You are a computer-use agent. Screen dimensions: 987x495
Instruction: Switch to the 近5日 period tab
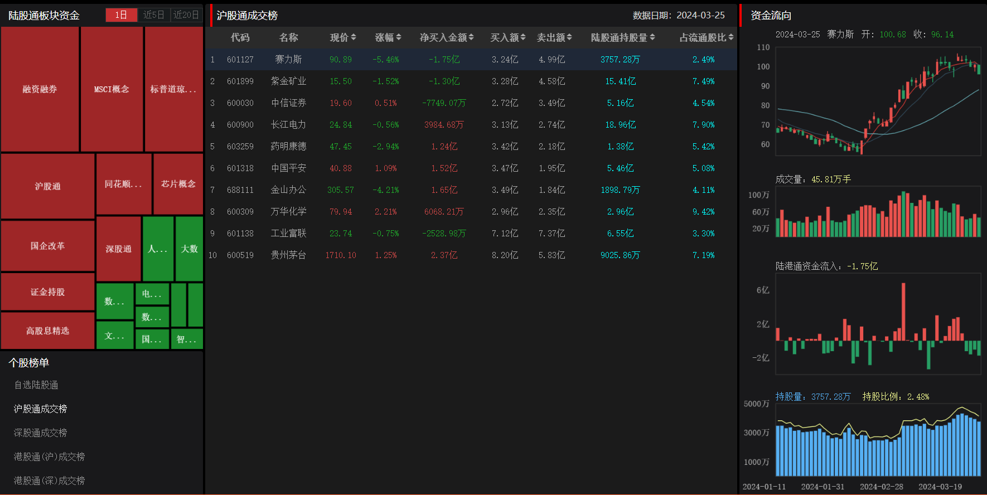[x=154, y=15]
